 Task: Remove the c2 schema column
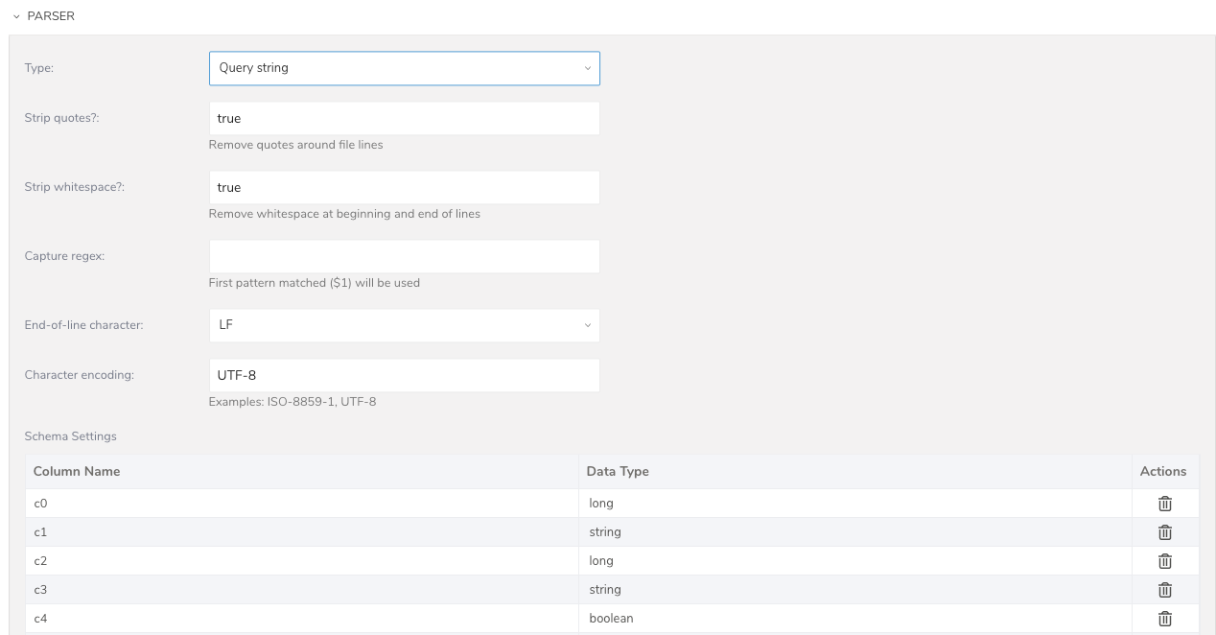pyautogui.click(x=1164, y=561)
